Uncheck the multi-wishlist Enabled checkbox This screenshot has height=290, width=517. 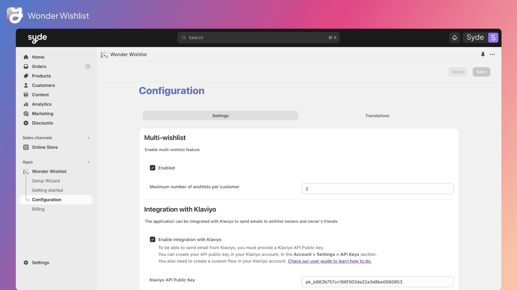coord(153,168)
